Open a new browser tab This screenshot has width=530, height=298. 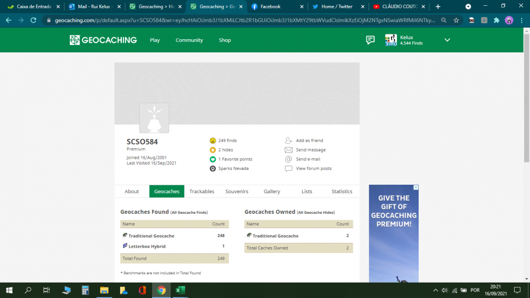(438, 6)
